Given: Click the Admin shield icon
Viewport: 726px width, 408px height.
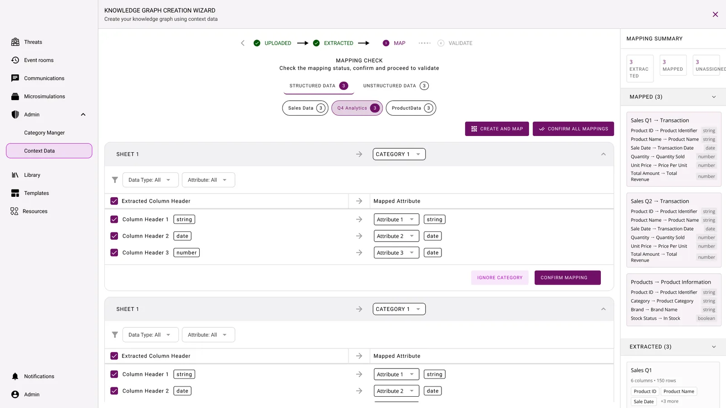Looking at the screenshot, I should [15, 115].
